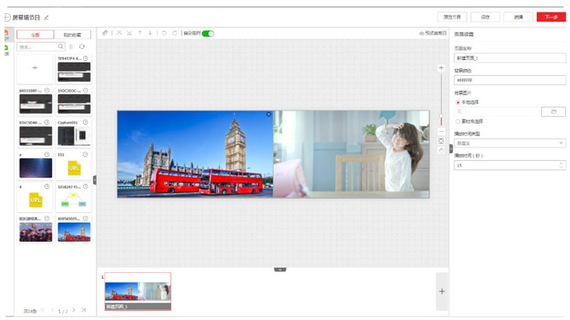Viewport: 570px width, 320px height.
Task: Click clock icon on Capture001 material
Action: point(85,123)
